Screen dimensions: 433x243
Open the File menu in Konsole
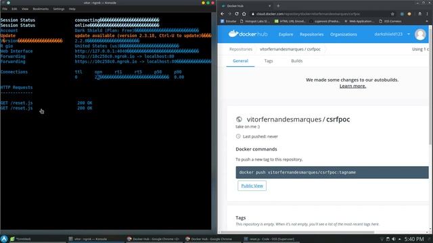(5, 9)
